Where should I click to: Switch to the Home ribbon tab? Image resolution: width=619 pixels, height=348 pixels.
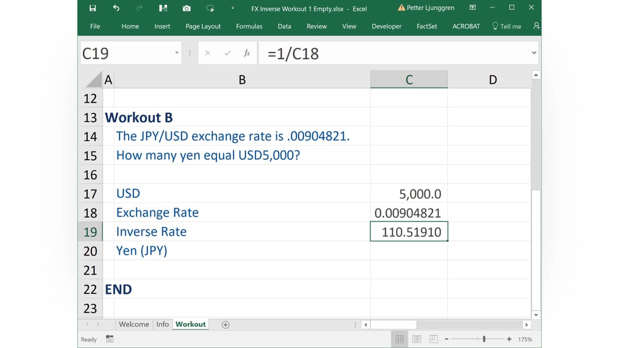coord(130,26)
